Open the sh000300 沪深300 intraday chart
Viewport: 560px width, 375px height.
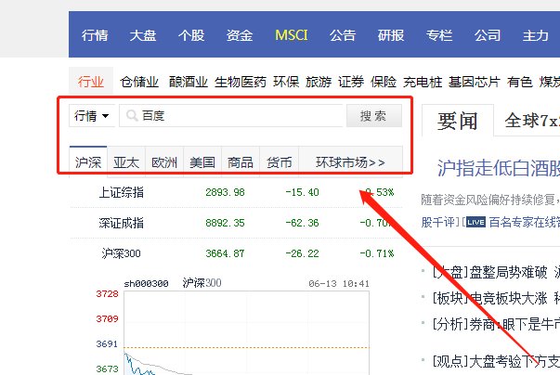click(246, 332)
